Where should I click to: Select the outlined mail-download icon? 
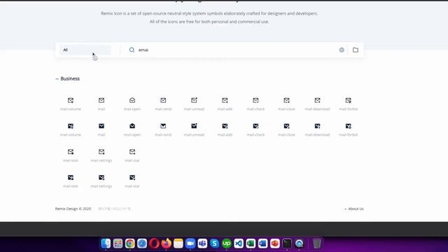coord(317,100)
